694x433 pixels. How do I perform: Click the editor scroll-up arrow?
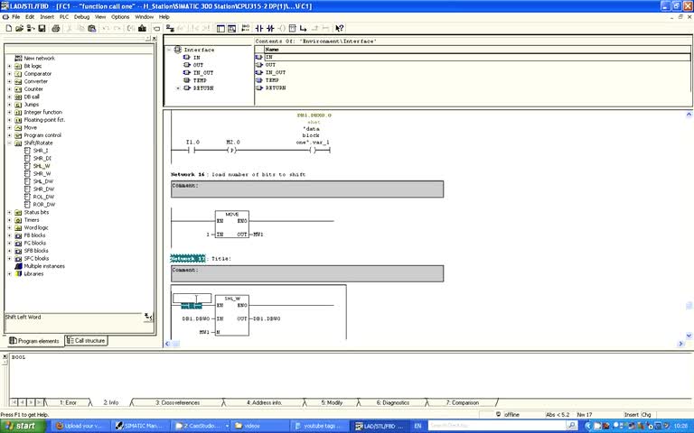click(x=689, y=115)
